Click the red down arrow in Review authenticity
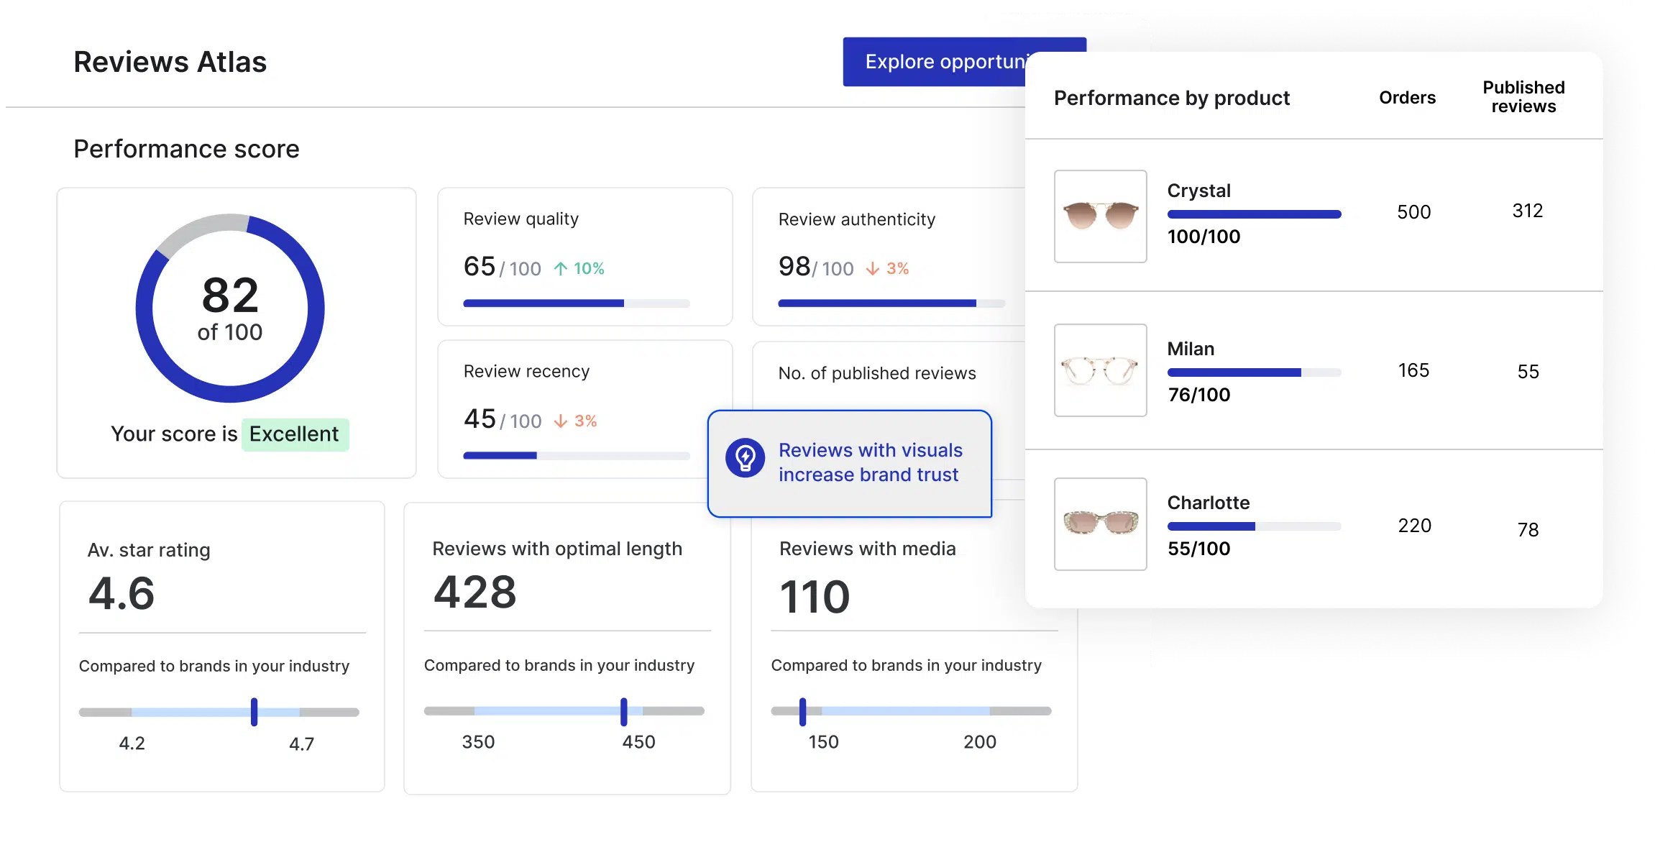The width and height of the screenshot is (1655, 860). [872, 269]
